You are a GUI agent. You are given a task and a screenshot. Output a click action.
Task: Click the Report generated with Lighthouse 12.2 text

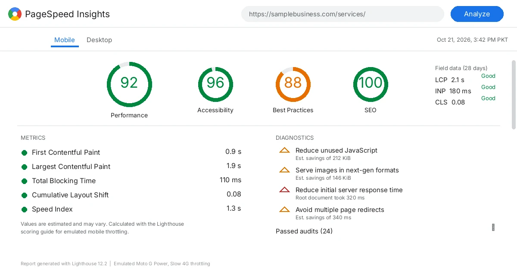(64, 264)
